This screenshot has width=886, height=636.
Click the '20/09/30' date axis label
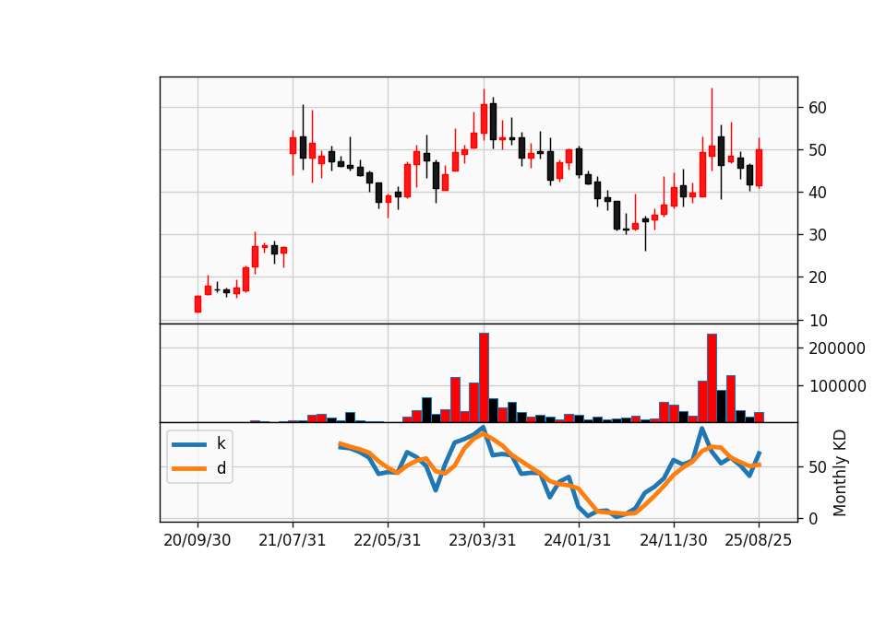198,540
